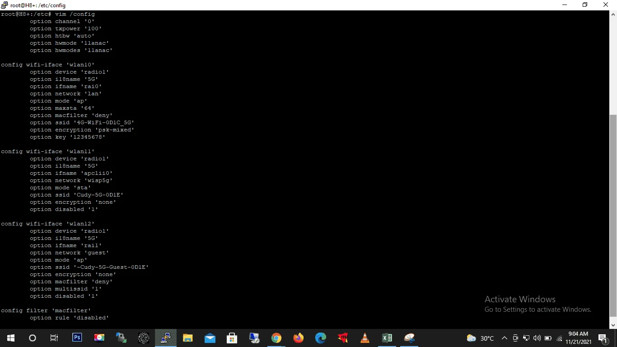Image resolution: width=617 pixels, height=347 pixels.
Task: Click line option ssid '4G-WiFi-0D1C_5G'
Action: coord(82,122)
